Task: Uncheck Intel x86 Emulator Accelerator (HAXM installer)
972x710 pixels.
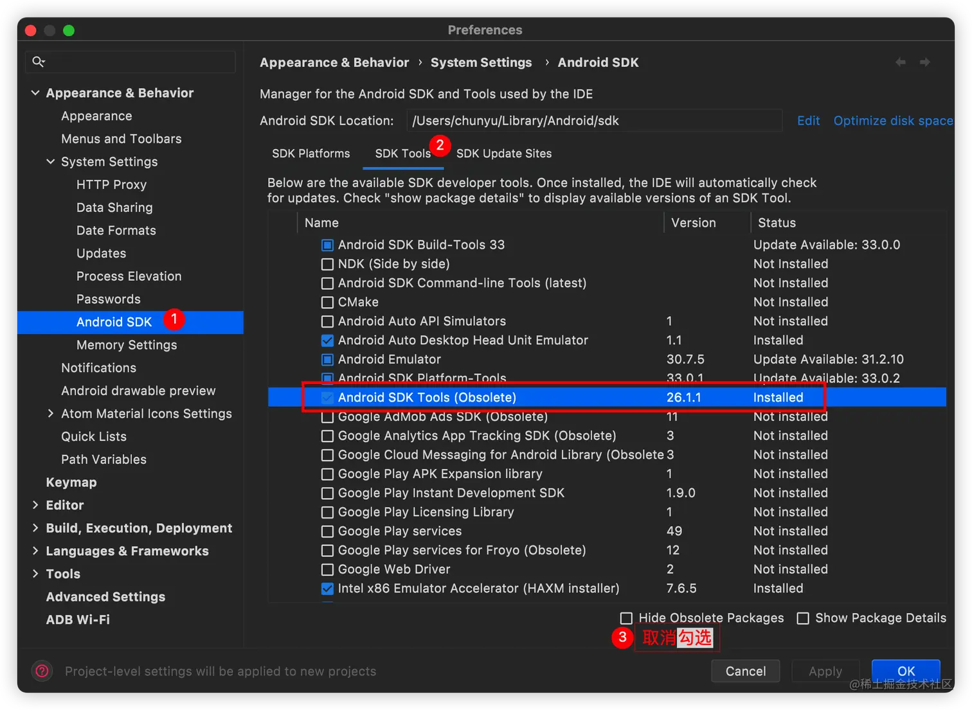Action: (x=327, y=589)
